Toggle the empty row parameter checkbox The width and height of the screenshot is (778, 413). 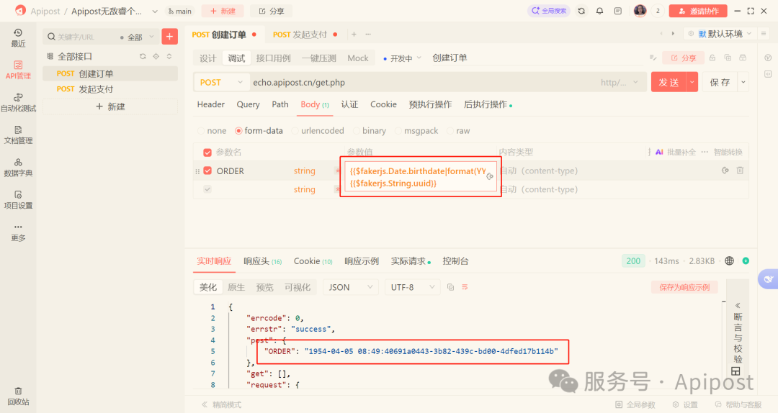tap(207, 189)
